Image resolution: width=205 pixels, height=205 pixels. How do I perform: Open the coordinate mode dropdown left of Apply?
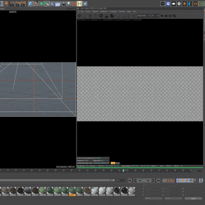tap(173, 198)
